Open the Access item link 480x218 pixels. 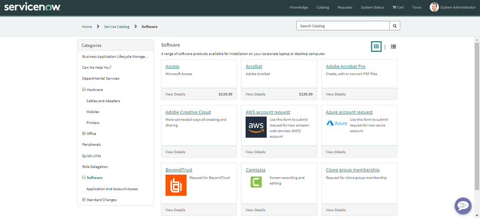[172, 66]
